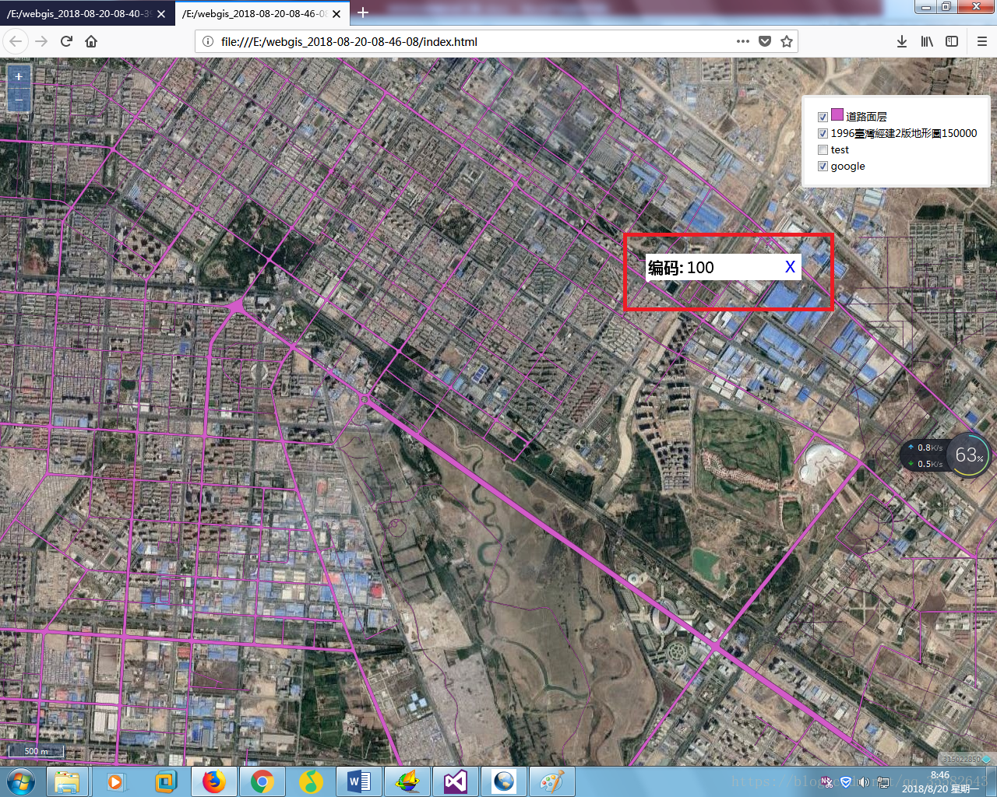The width and height of the screenshot is (997, 797).
Task: Zoom in the map with plus button
Action: [x=19, y=76]
